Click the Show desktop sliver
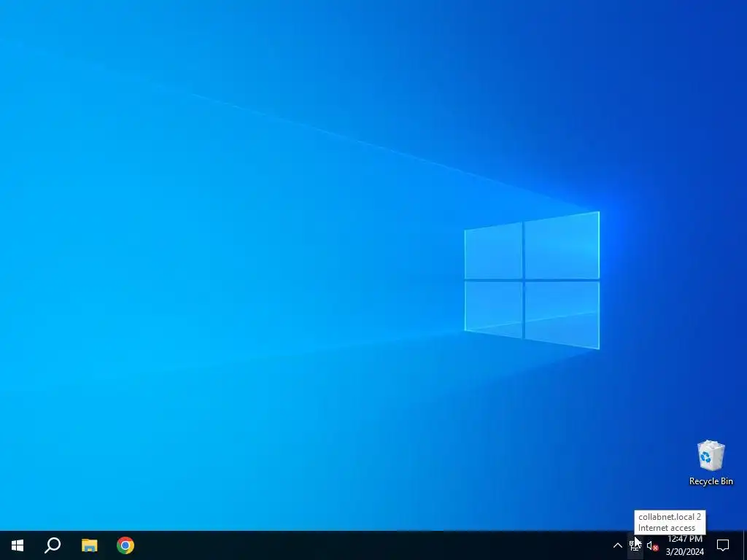The image size is (747, 560). (x=745, y=545)
